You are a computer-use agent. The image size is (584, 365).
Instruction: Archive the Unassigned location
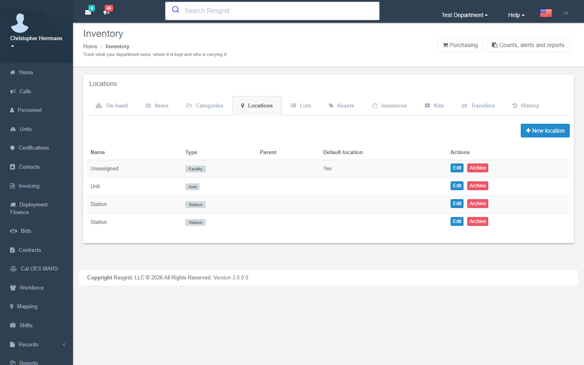click(478, 168)
